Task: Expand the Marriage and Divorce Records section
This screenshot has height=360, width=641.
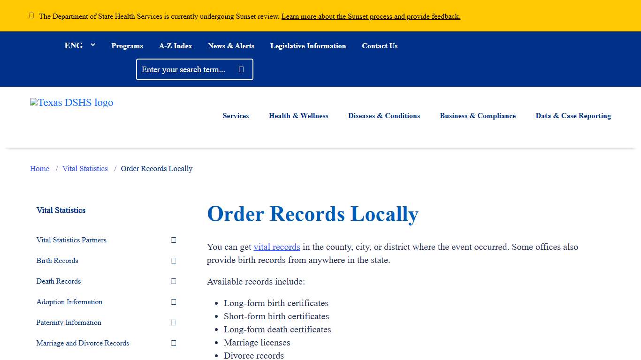Action: pyautogui.click(x=173, y=343)
